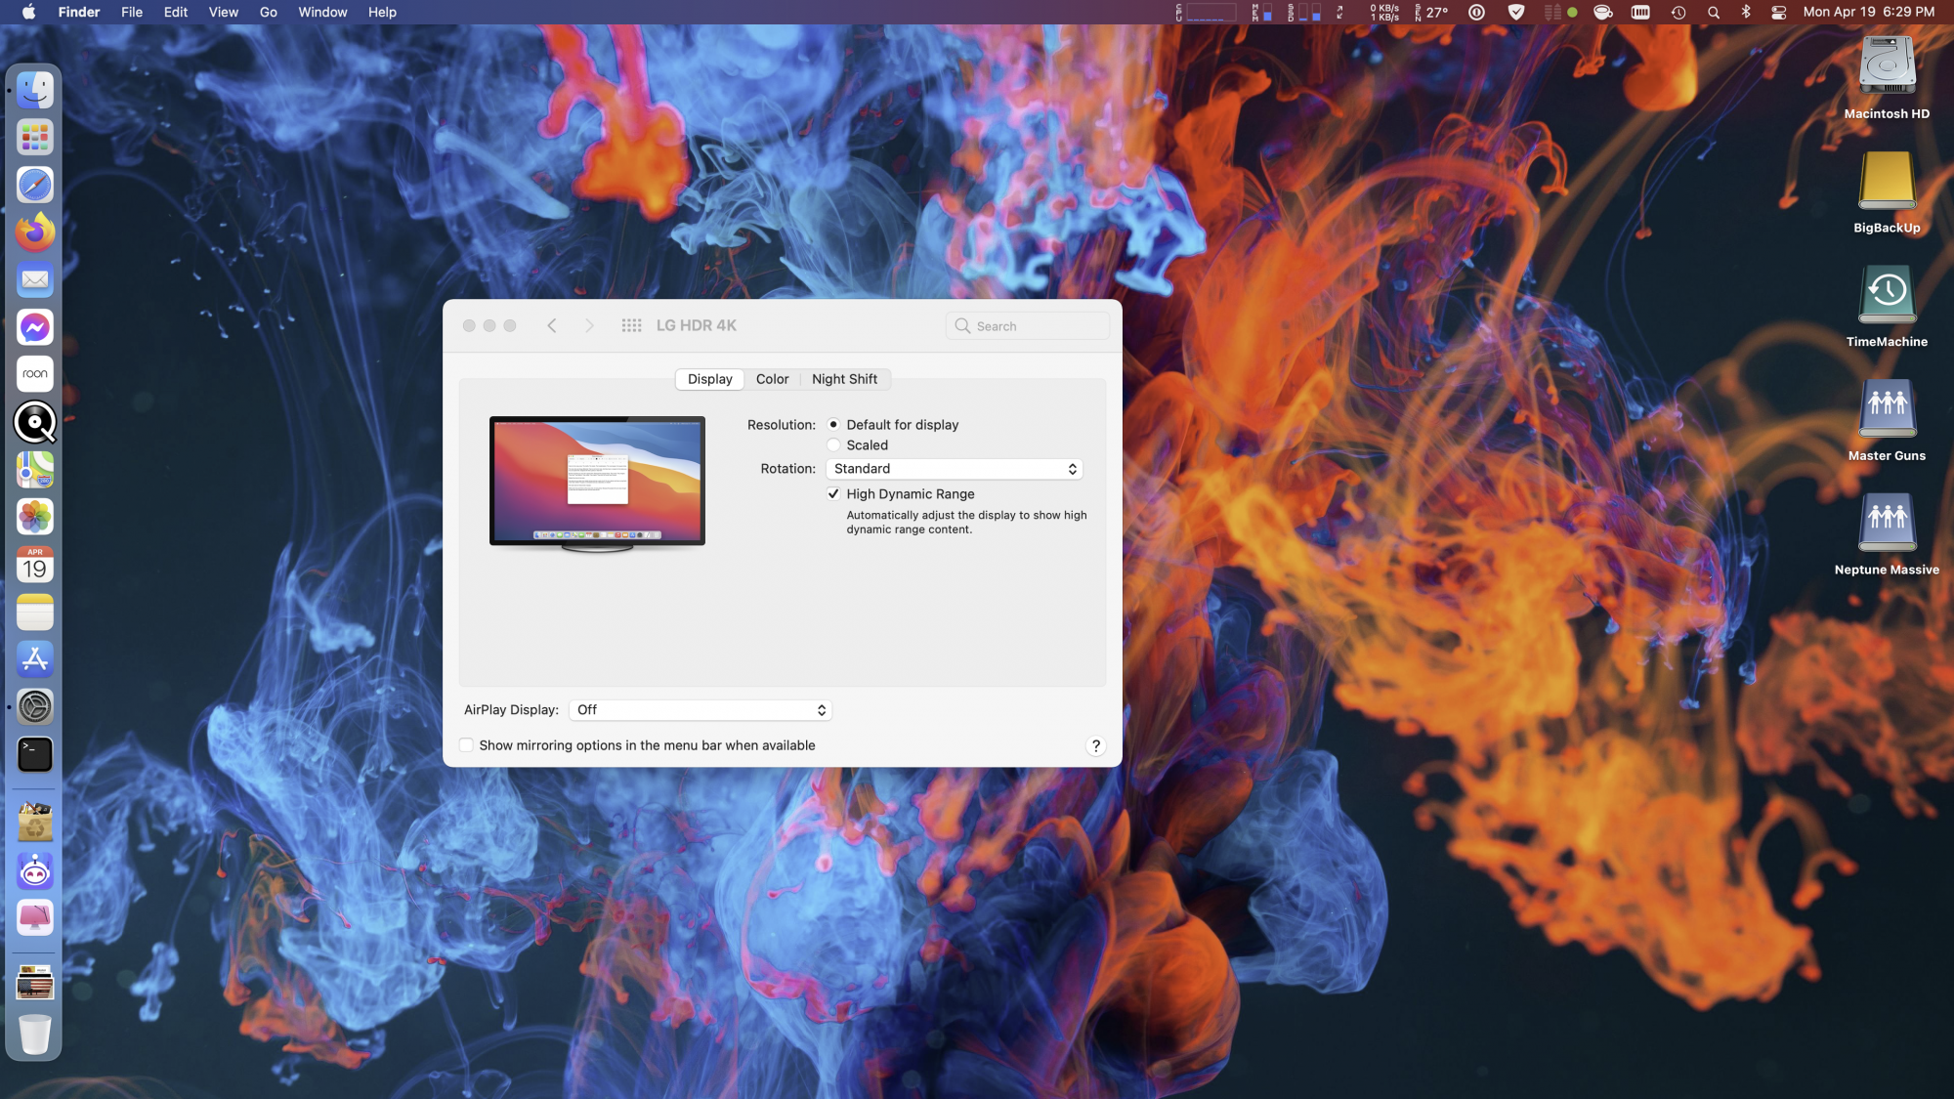
Task: Click the display preview thumbnail
Action: coord(597,484)
